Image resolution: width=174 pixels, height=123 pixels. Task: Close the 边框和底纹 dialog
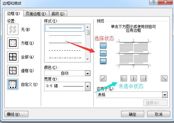click(x=165, y=2)
